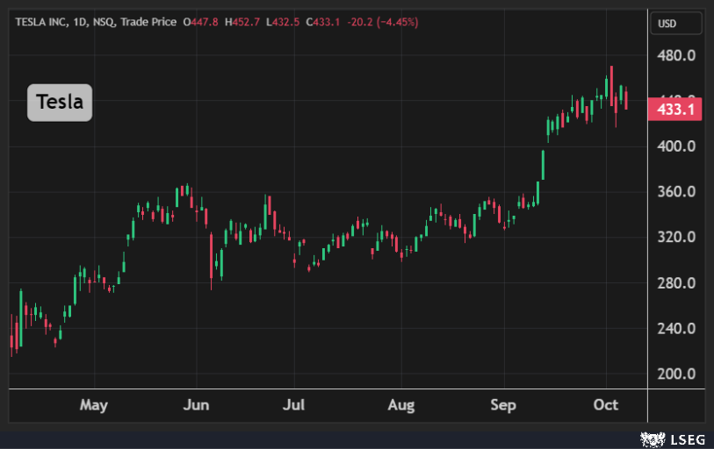Select the red 433.1 current price tag
The image size is (714, 449).
(x=674, y=110)
